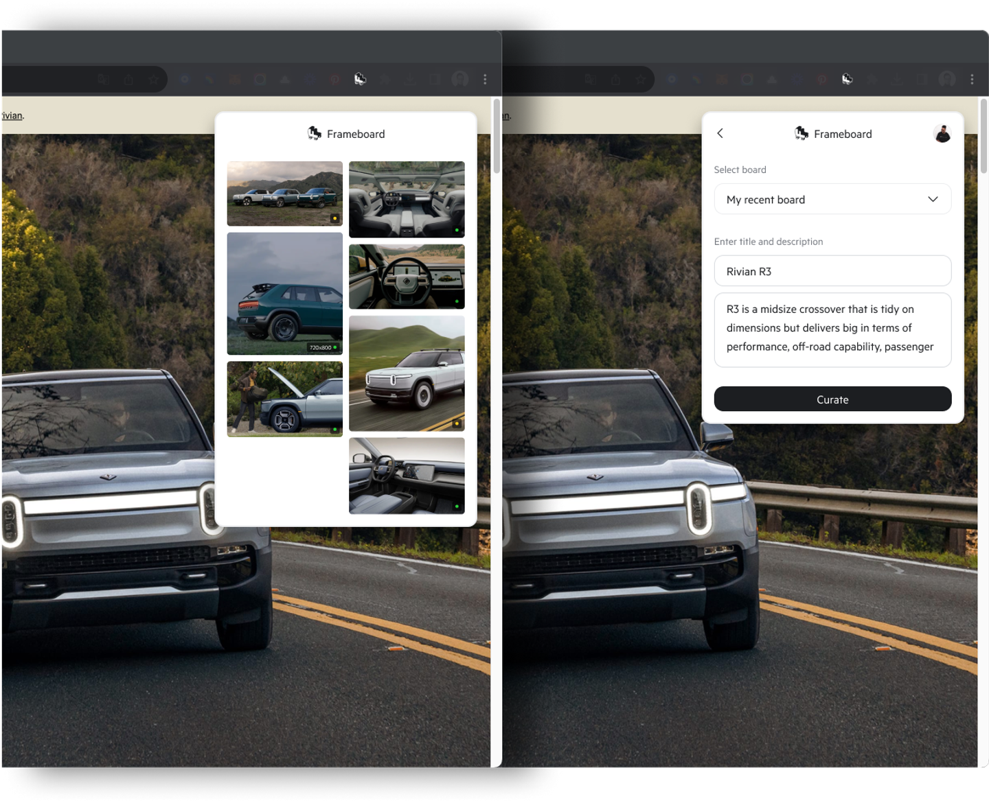This screenshot has height=803, width=989.
Task: Click the Pinterest extension icon in left toolbar
Action: click(x=334, y=80)
